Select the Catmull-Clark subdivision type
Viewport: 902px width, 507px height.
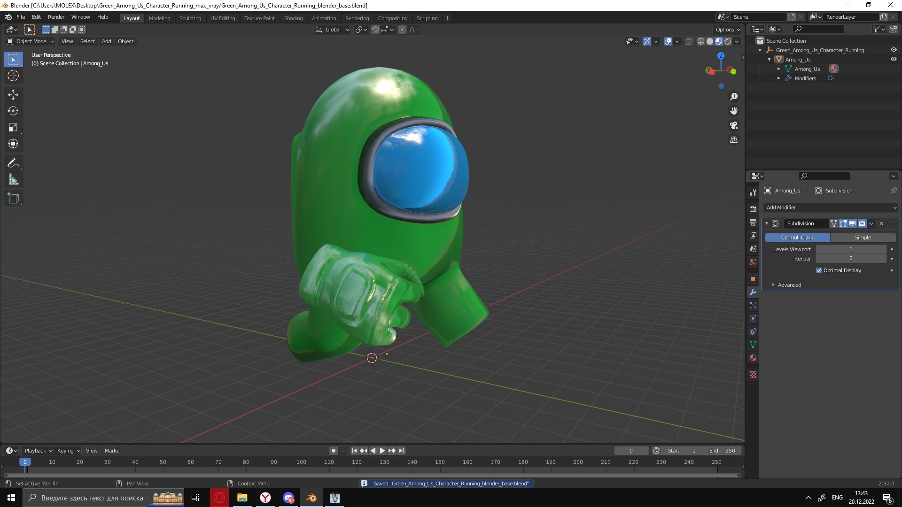(x=797, y=238)
